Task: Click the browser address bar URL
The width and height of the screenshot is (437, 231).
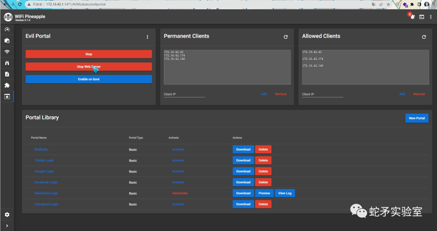Action: pyautogui.click(x=76, y=4)
